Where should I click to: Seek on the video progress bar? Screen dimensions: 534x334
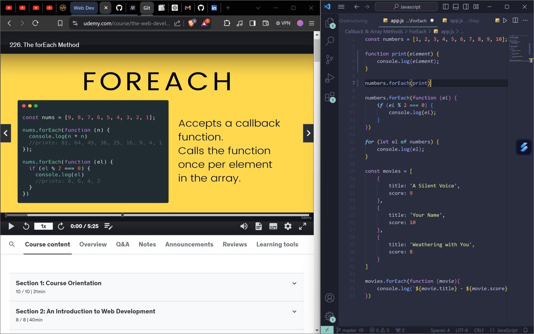157,216
